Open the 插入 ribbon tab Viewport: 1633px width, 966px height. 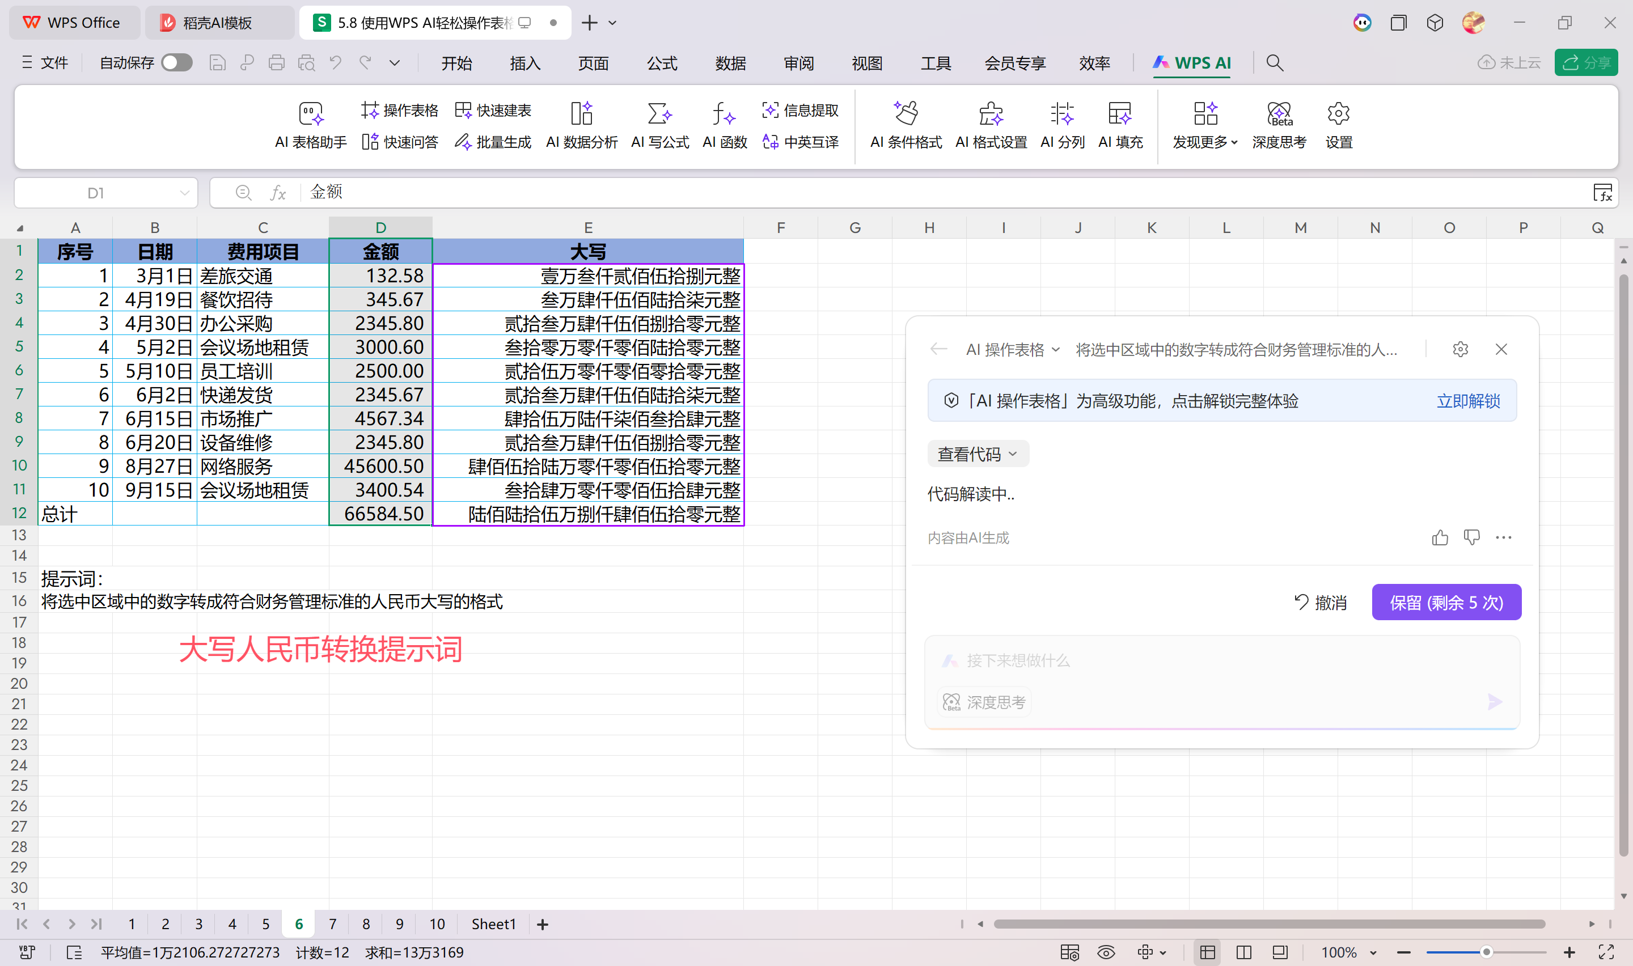(524, 63)
